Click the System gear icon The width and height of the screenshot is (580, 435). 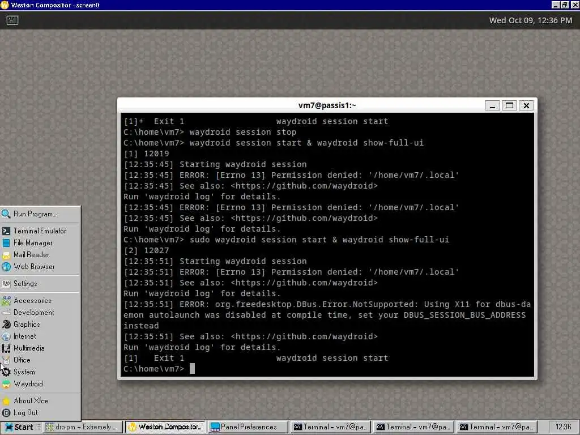pos(6,372)
